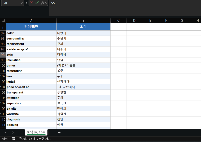
Task: Select the cell with 작업장
Action: click(83, 114)
